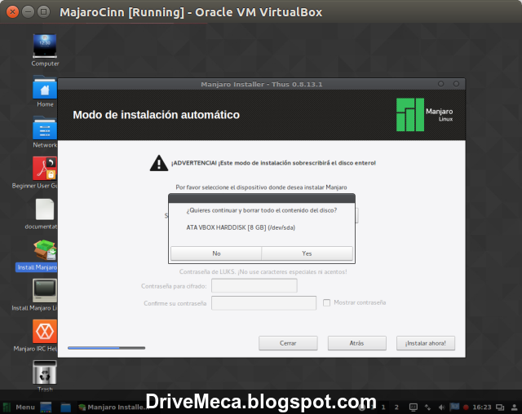Viewport: 522px width, 414px height.
Task: Open the volume speaker tray icon
Action: click(441, 407)
